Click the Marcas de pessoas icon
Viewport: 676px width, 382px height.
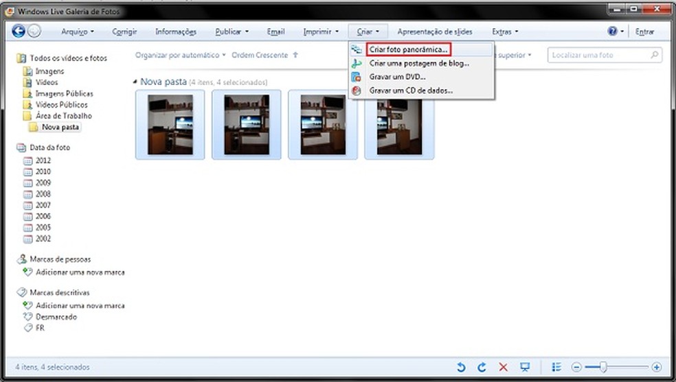[x=21, y=259]
